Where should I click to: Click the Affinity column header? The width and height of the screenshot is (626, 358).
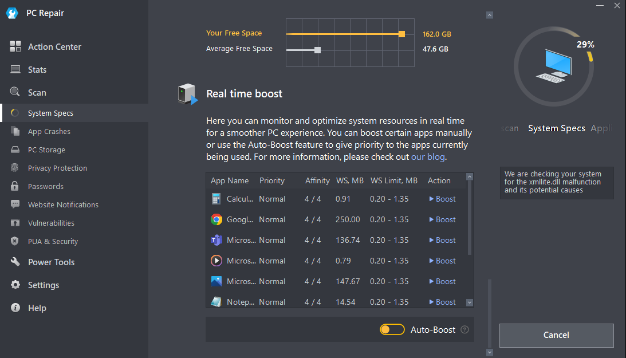[317, 181]
